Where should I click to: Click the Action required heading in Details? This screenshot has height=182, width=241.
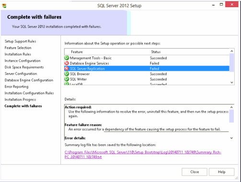(x=78, y=107)
